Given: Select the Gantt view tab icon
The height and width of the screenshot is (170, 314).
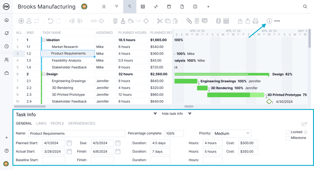Looking at the screenshot, I should coord(130,7).
